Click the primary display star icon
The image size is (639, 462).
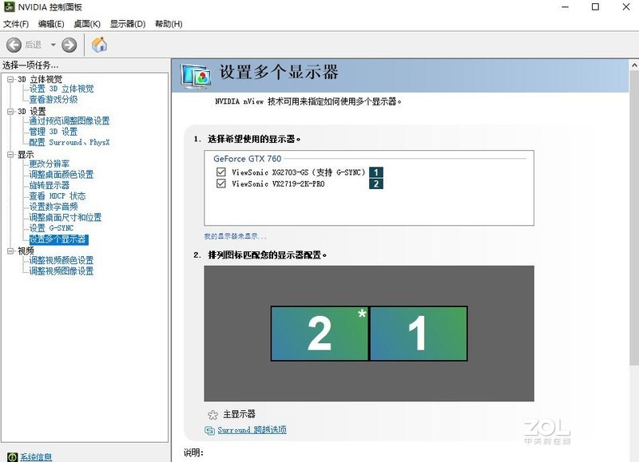coord(212,415)
